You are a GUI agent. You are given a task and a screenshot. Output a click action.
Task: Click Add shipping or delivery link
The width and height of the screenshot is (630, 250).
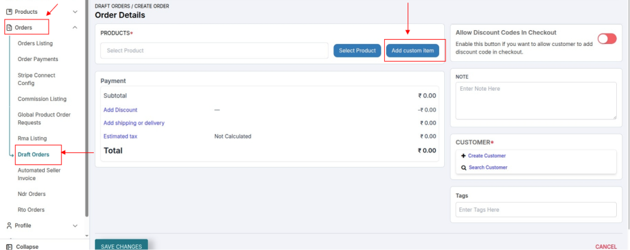[x=134, y=123]
